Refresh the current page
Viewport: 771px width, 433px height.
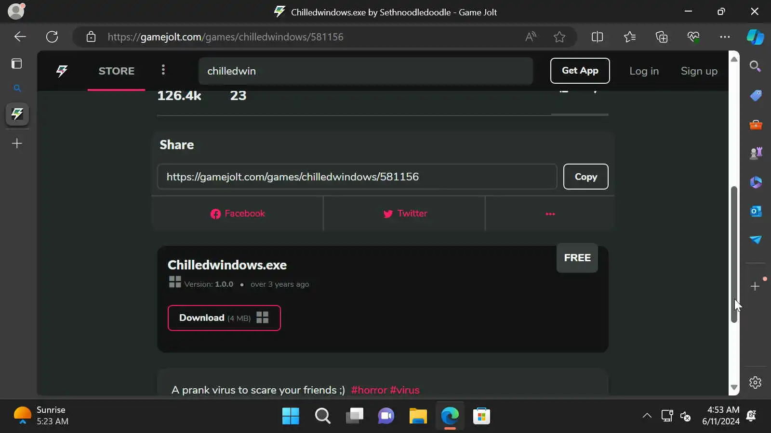tap(52, 37)
